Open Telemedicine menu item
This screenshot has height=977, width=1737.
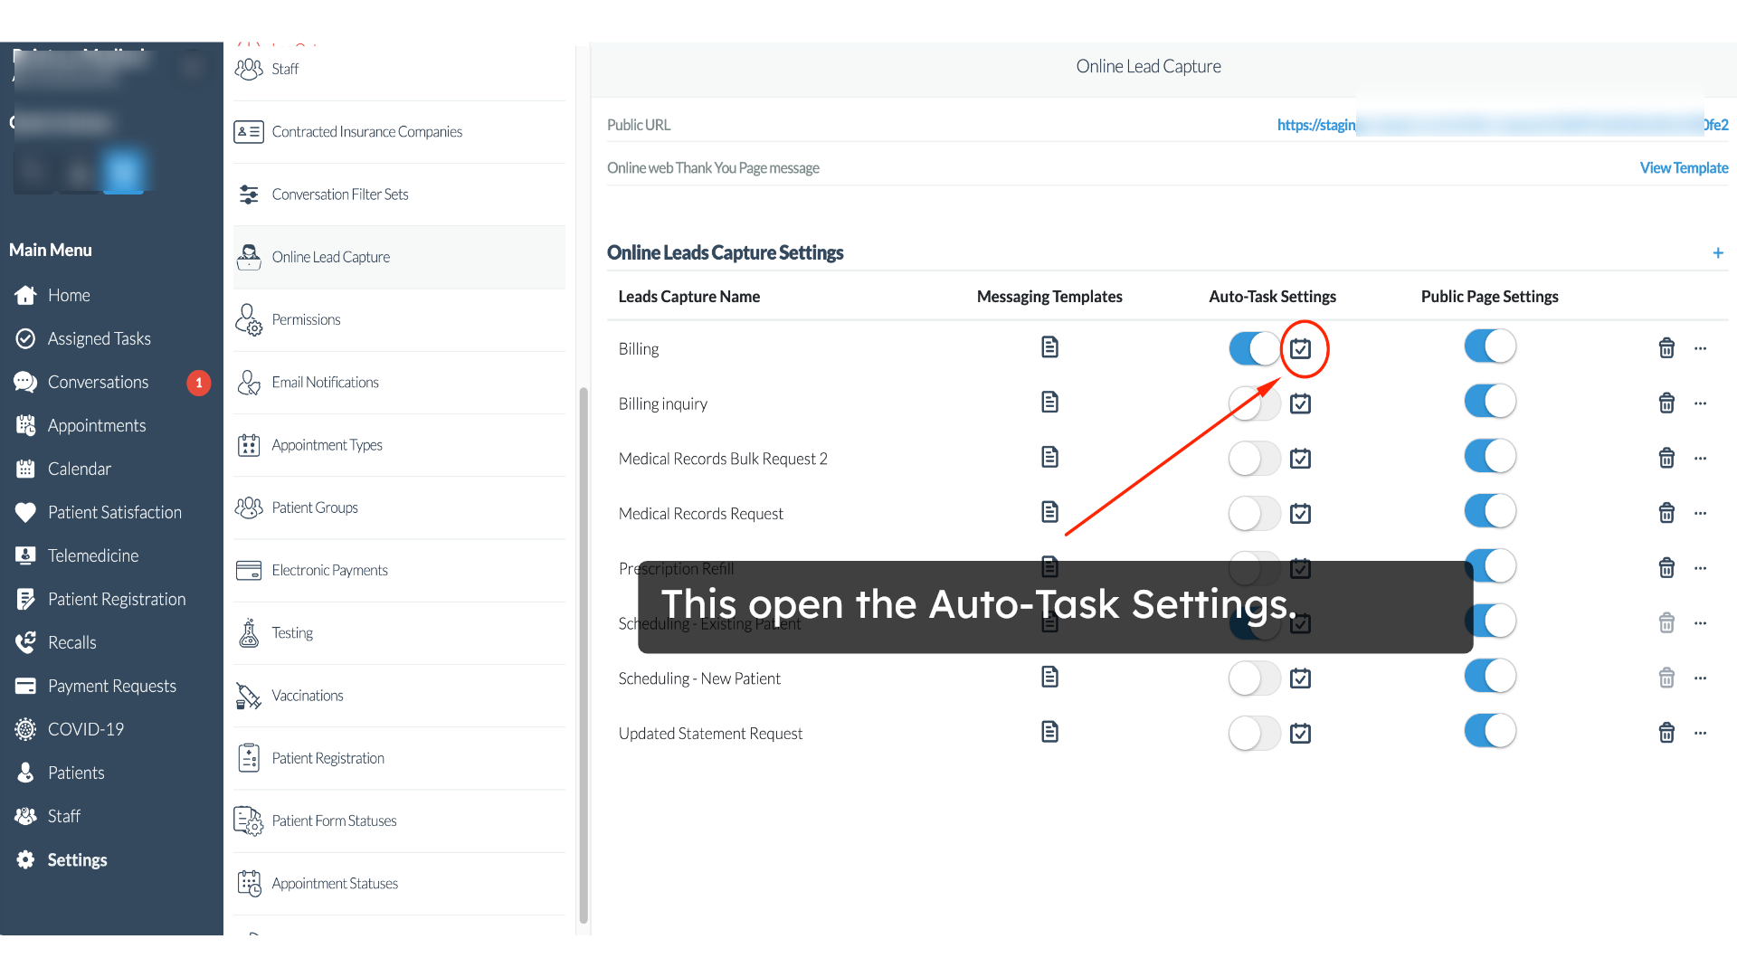93,555
